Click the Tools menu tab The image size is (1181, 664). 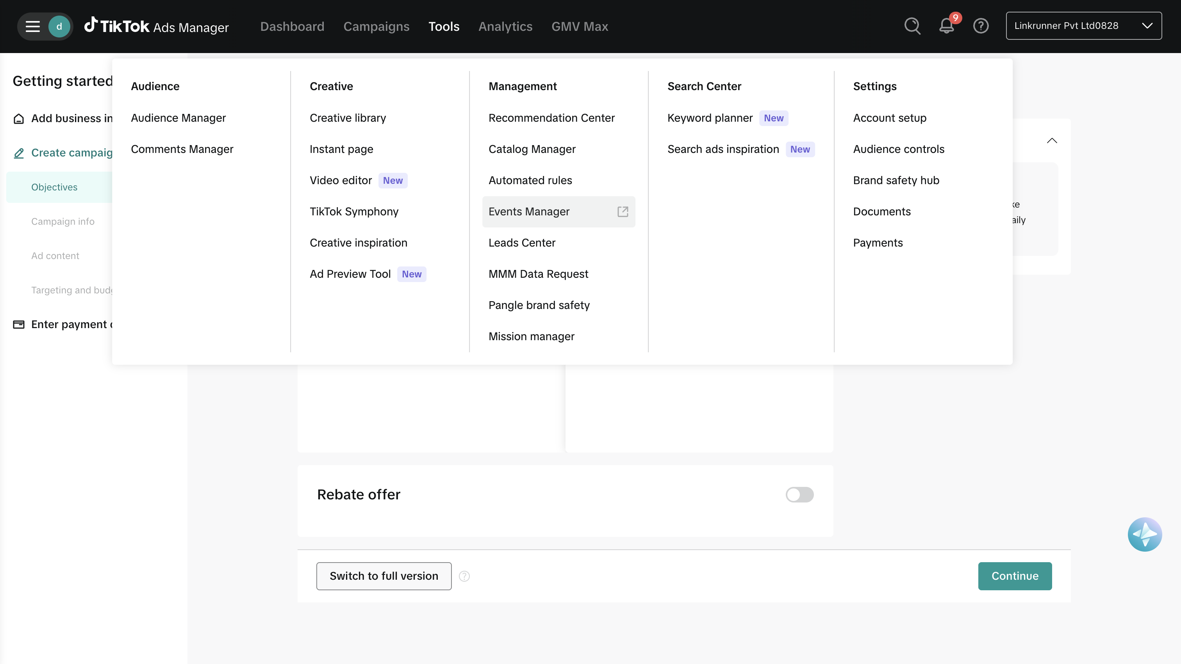pyautogui.click(x=443, y=27)
